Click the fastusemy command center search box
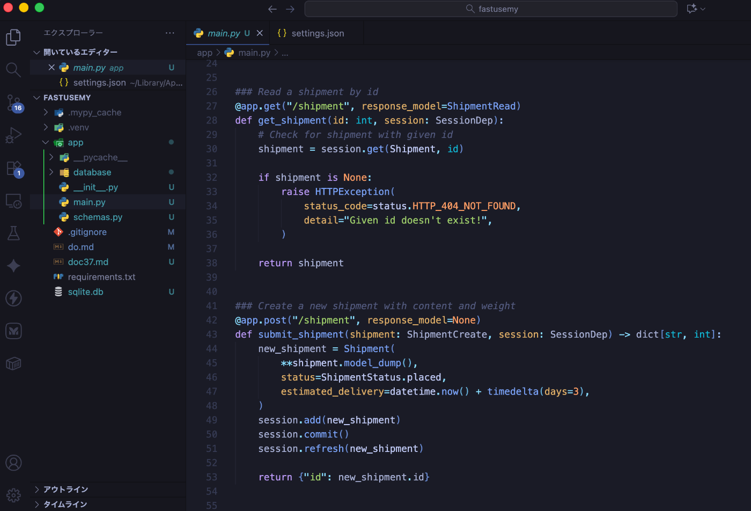Viewport: 751px width, 511px height. click(491, 9)
